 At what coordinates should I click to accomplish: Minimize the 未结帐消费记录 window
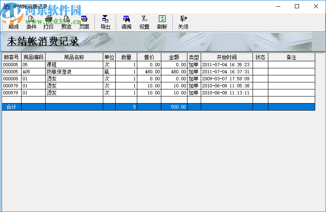[x=278, y=7]
